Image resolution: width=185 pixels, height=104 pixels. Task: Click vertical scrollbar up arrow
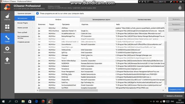pos(166,23)
